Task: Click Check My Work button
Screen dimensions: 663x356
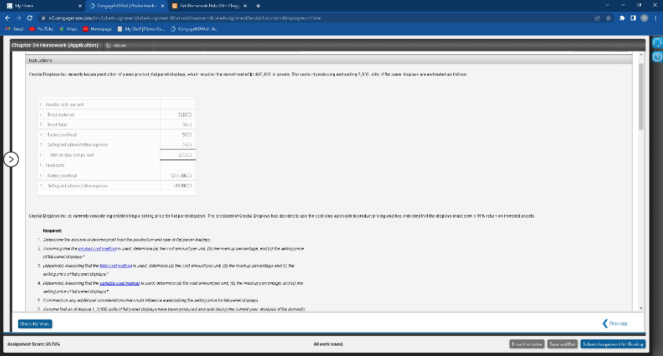Action: point(35,324)
